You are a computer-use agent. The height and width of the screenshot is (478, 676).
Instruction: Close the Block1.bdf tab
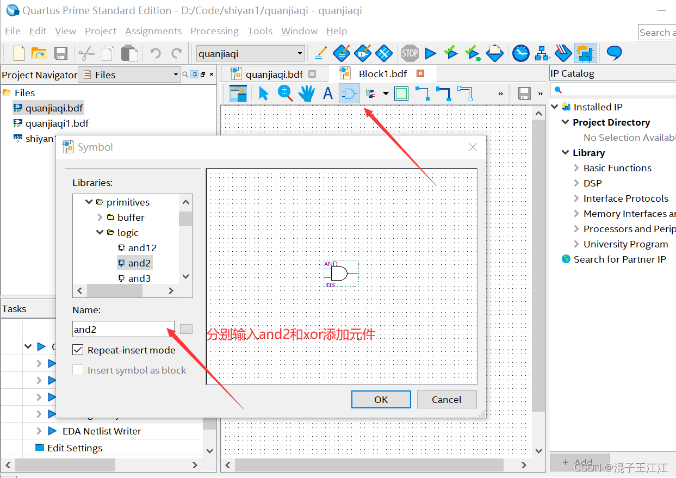pos(420,73)
